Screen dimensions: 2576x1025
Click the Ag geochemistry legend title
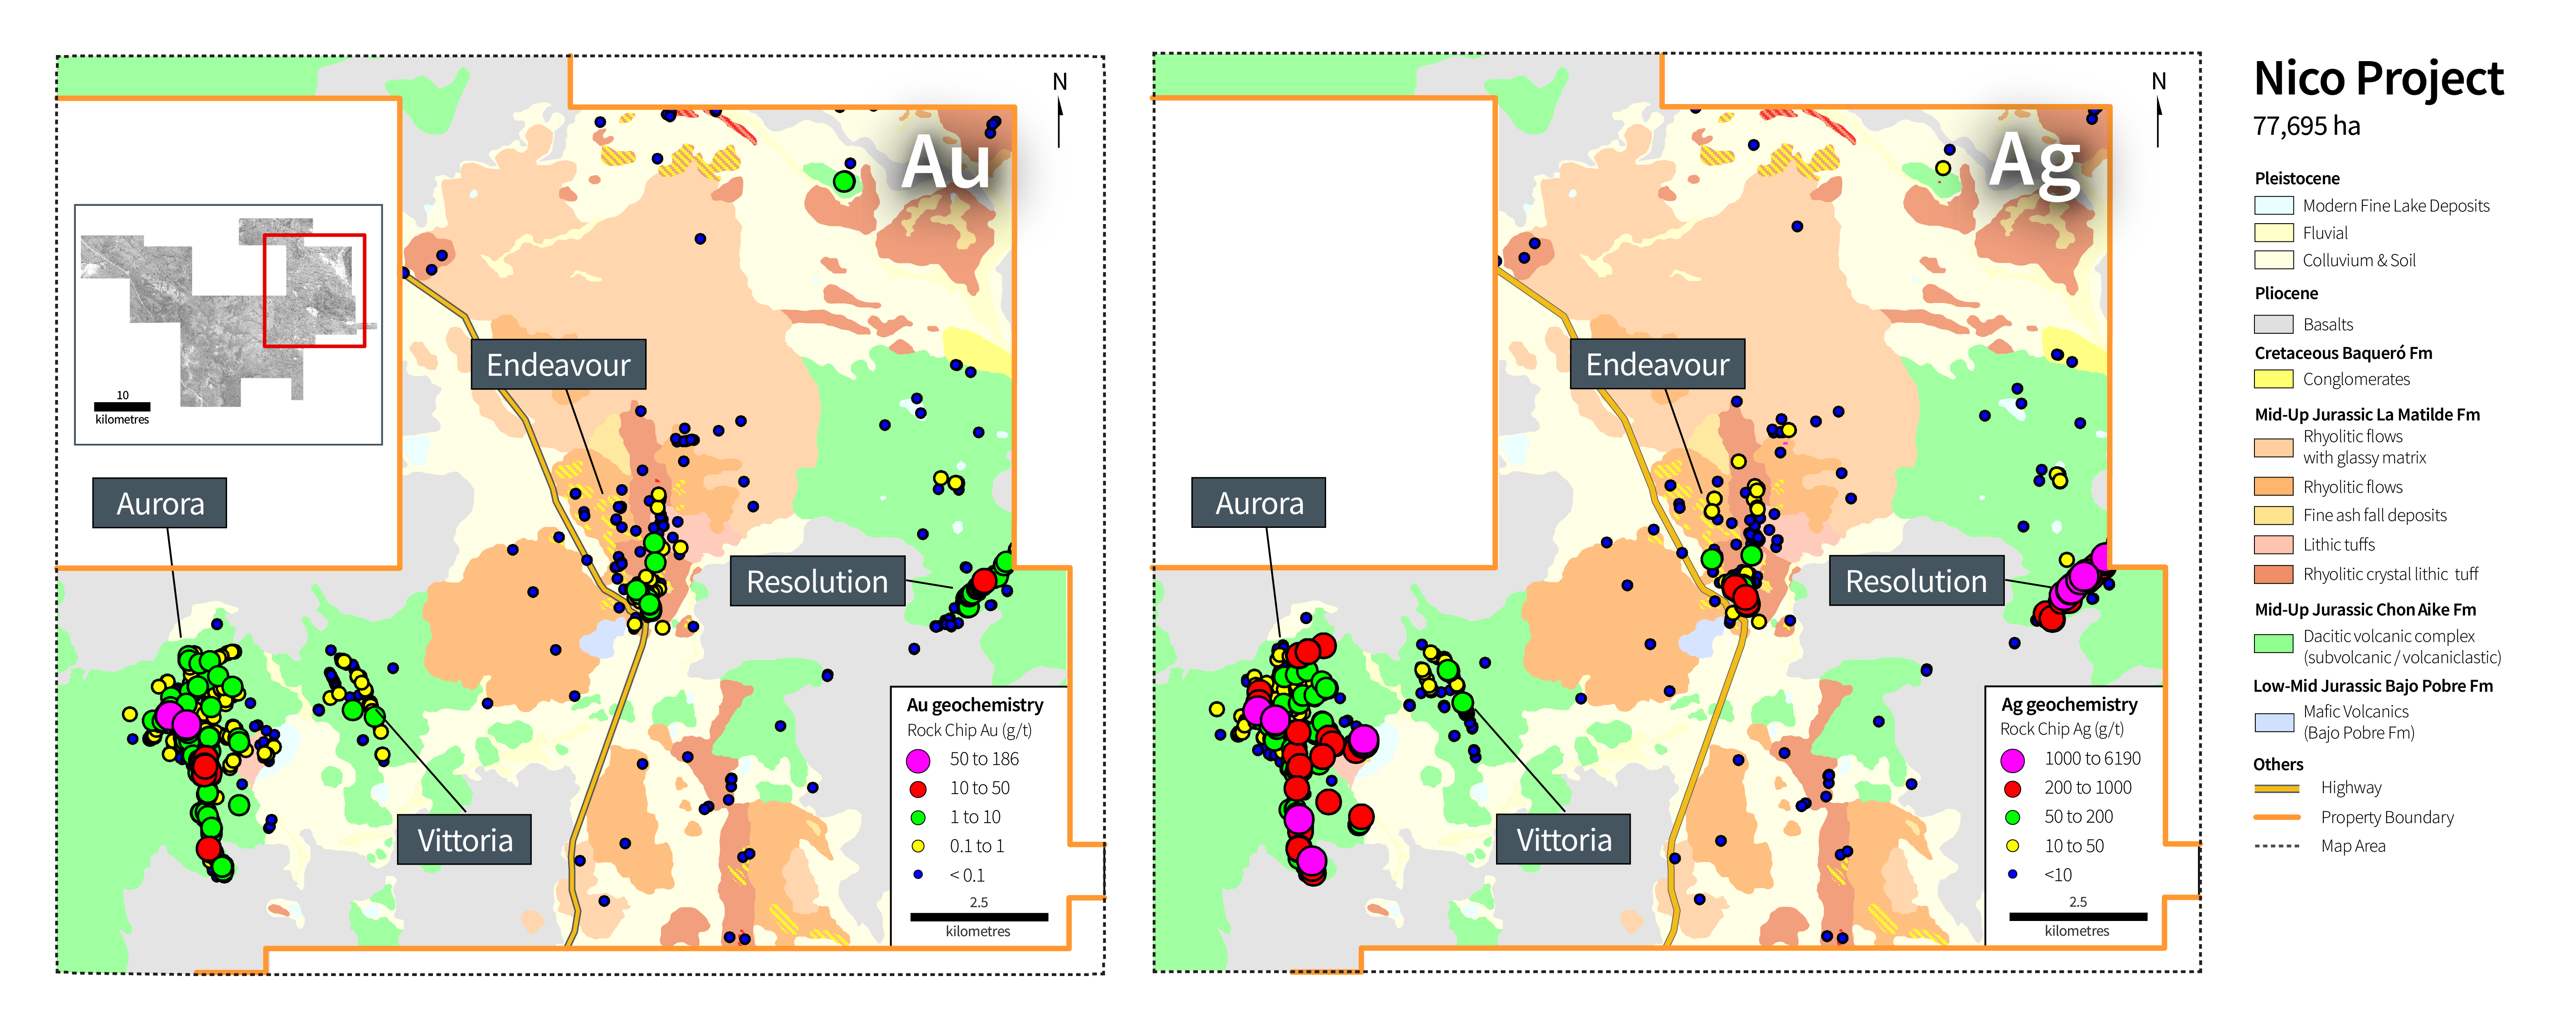click(x=2069, y=705)
